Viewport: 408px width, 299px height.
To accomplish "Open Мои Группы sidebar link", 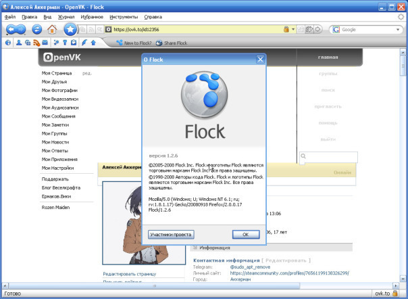I will tap(55, 133).
